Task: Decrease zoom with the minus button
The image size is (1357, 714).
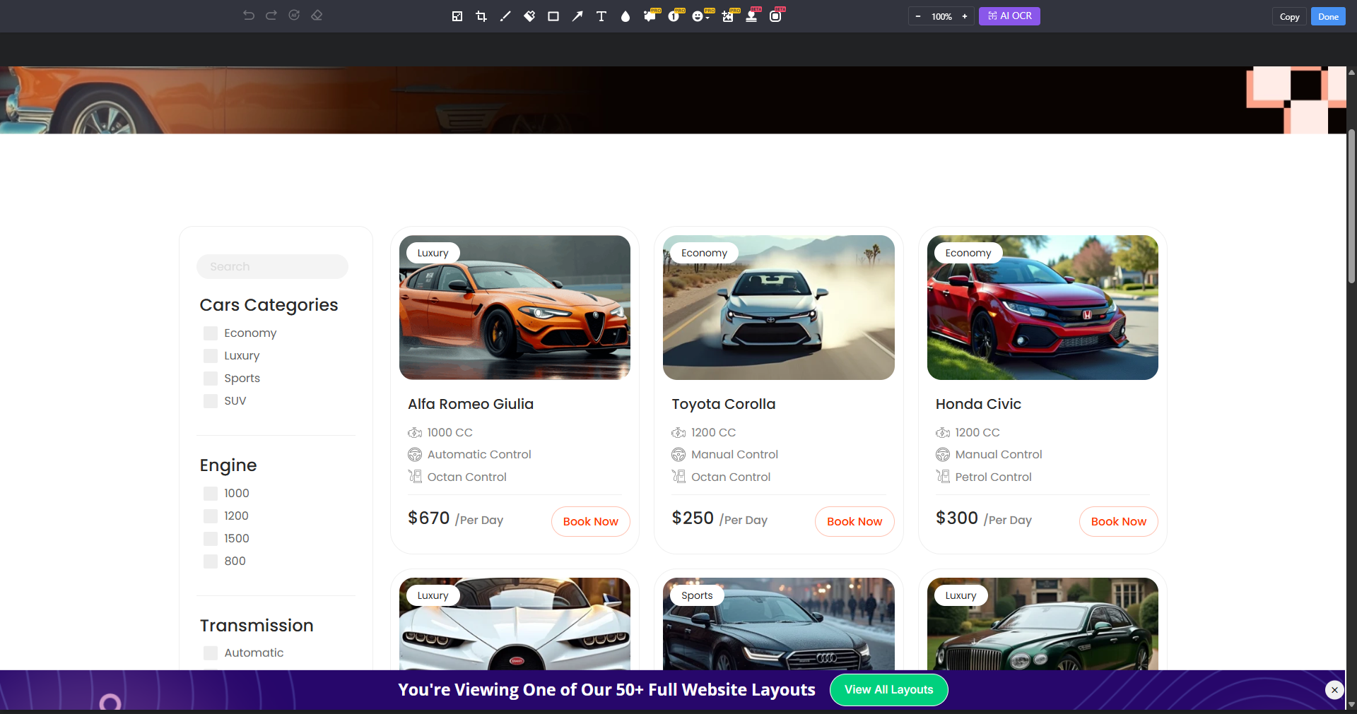Action: pos(918,16)
